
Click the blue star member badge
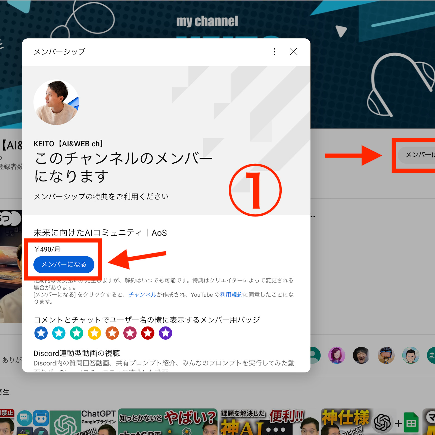coord(41,333)
